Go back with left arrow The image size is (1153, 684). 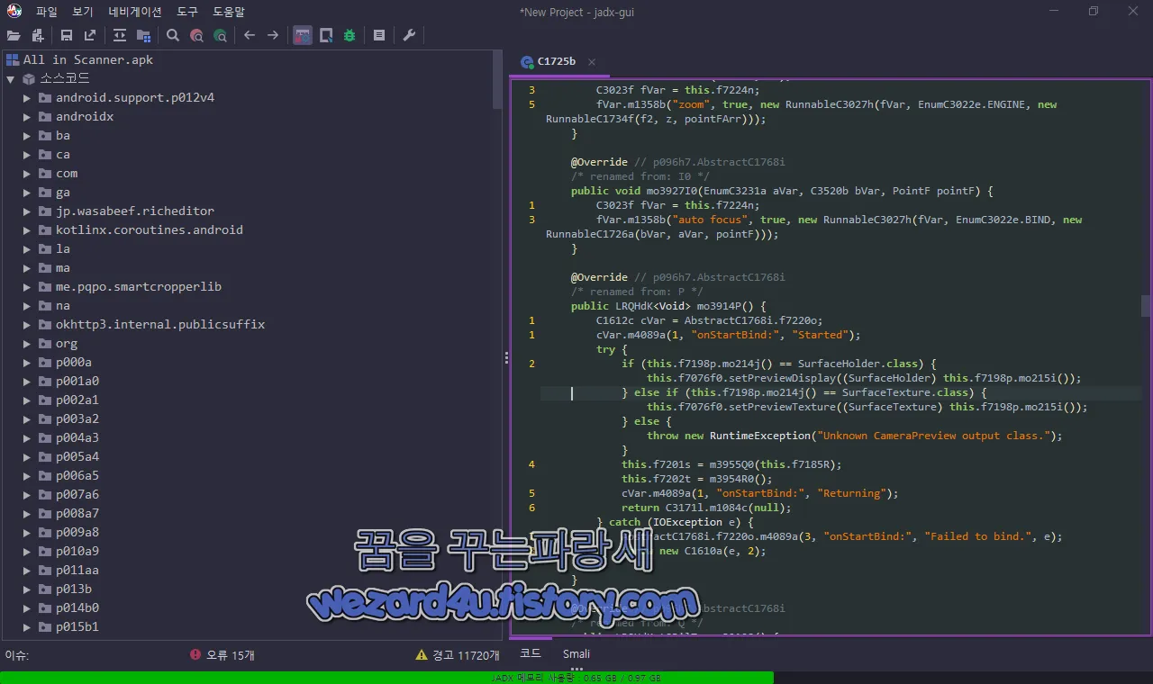point(250,35)
